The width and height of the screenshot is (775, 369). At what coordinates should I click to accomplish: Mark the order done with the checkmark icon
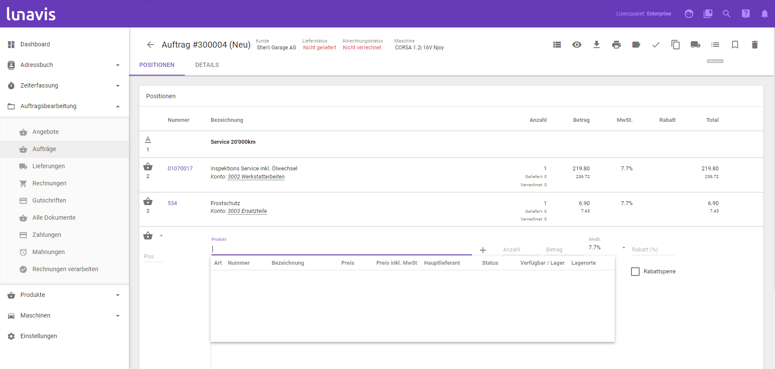pyautogui.click(x=656, y=45)
